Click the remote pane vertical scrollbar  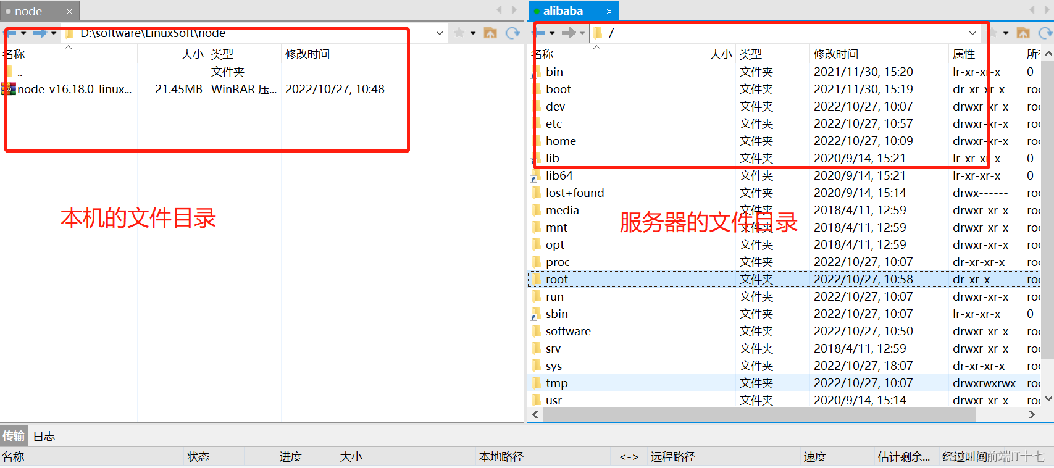coord(1048,210)
